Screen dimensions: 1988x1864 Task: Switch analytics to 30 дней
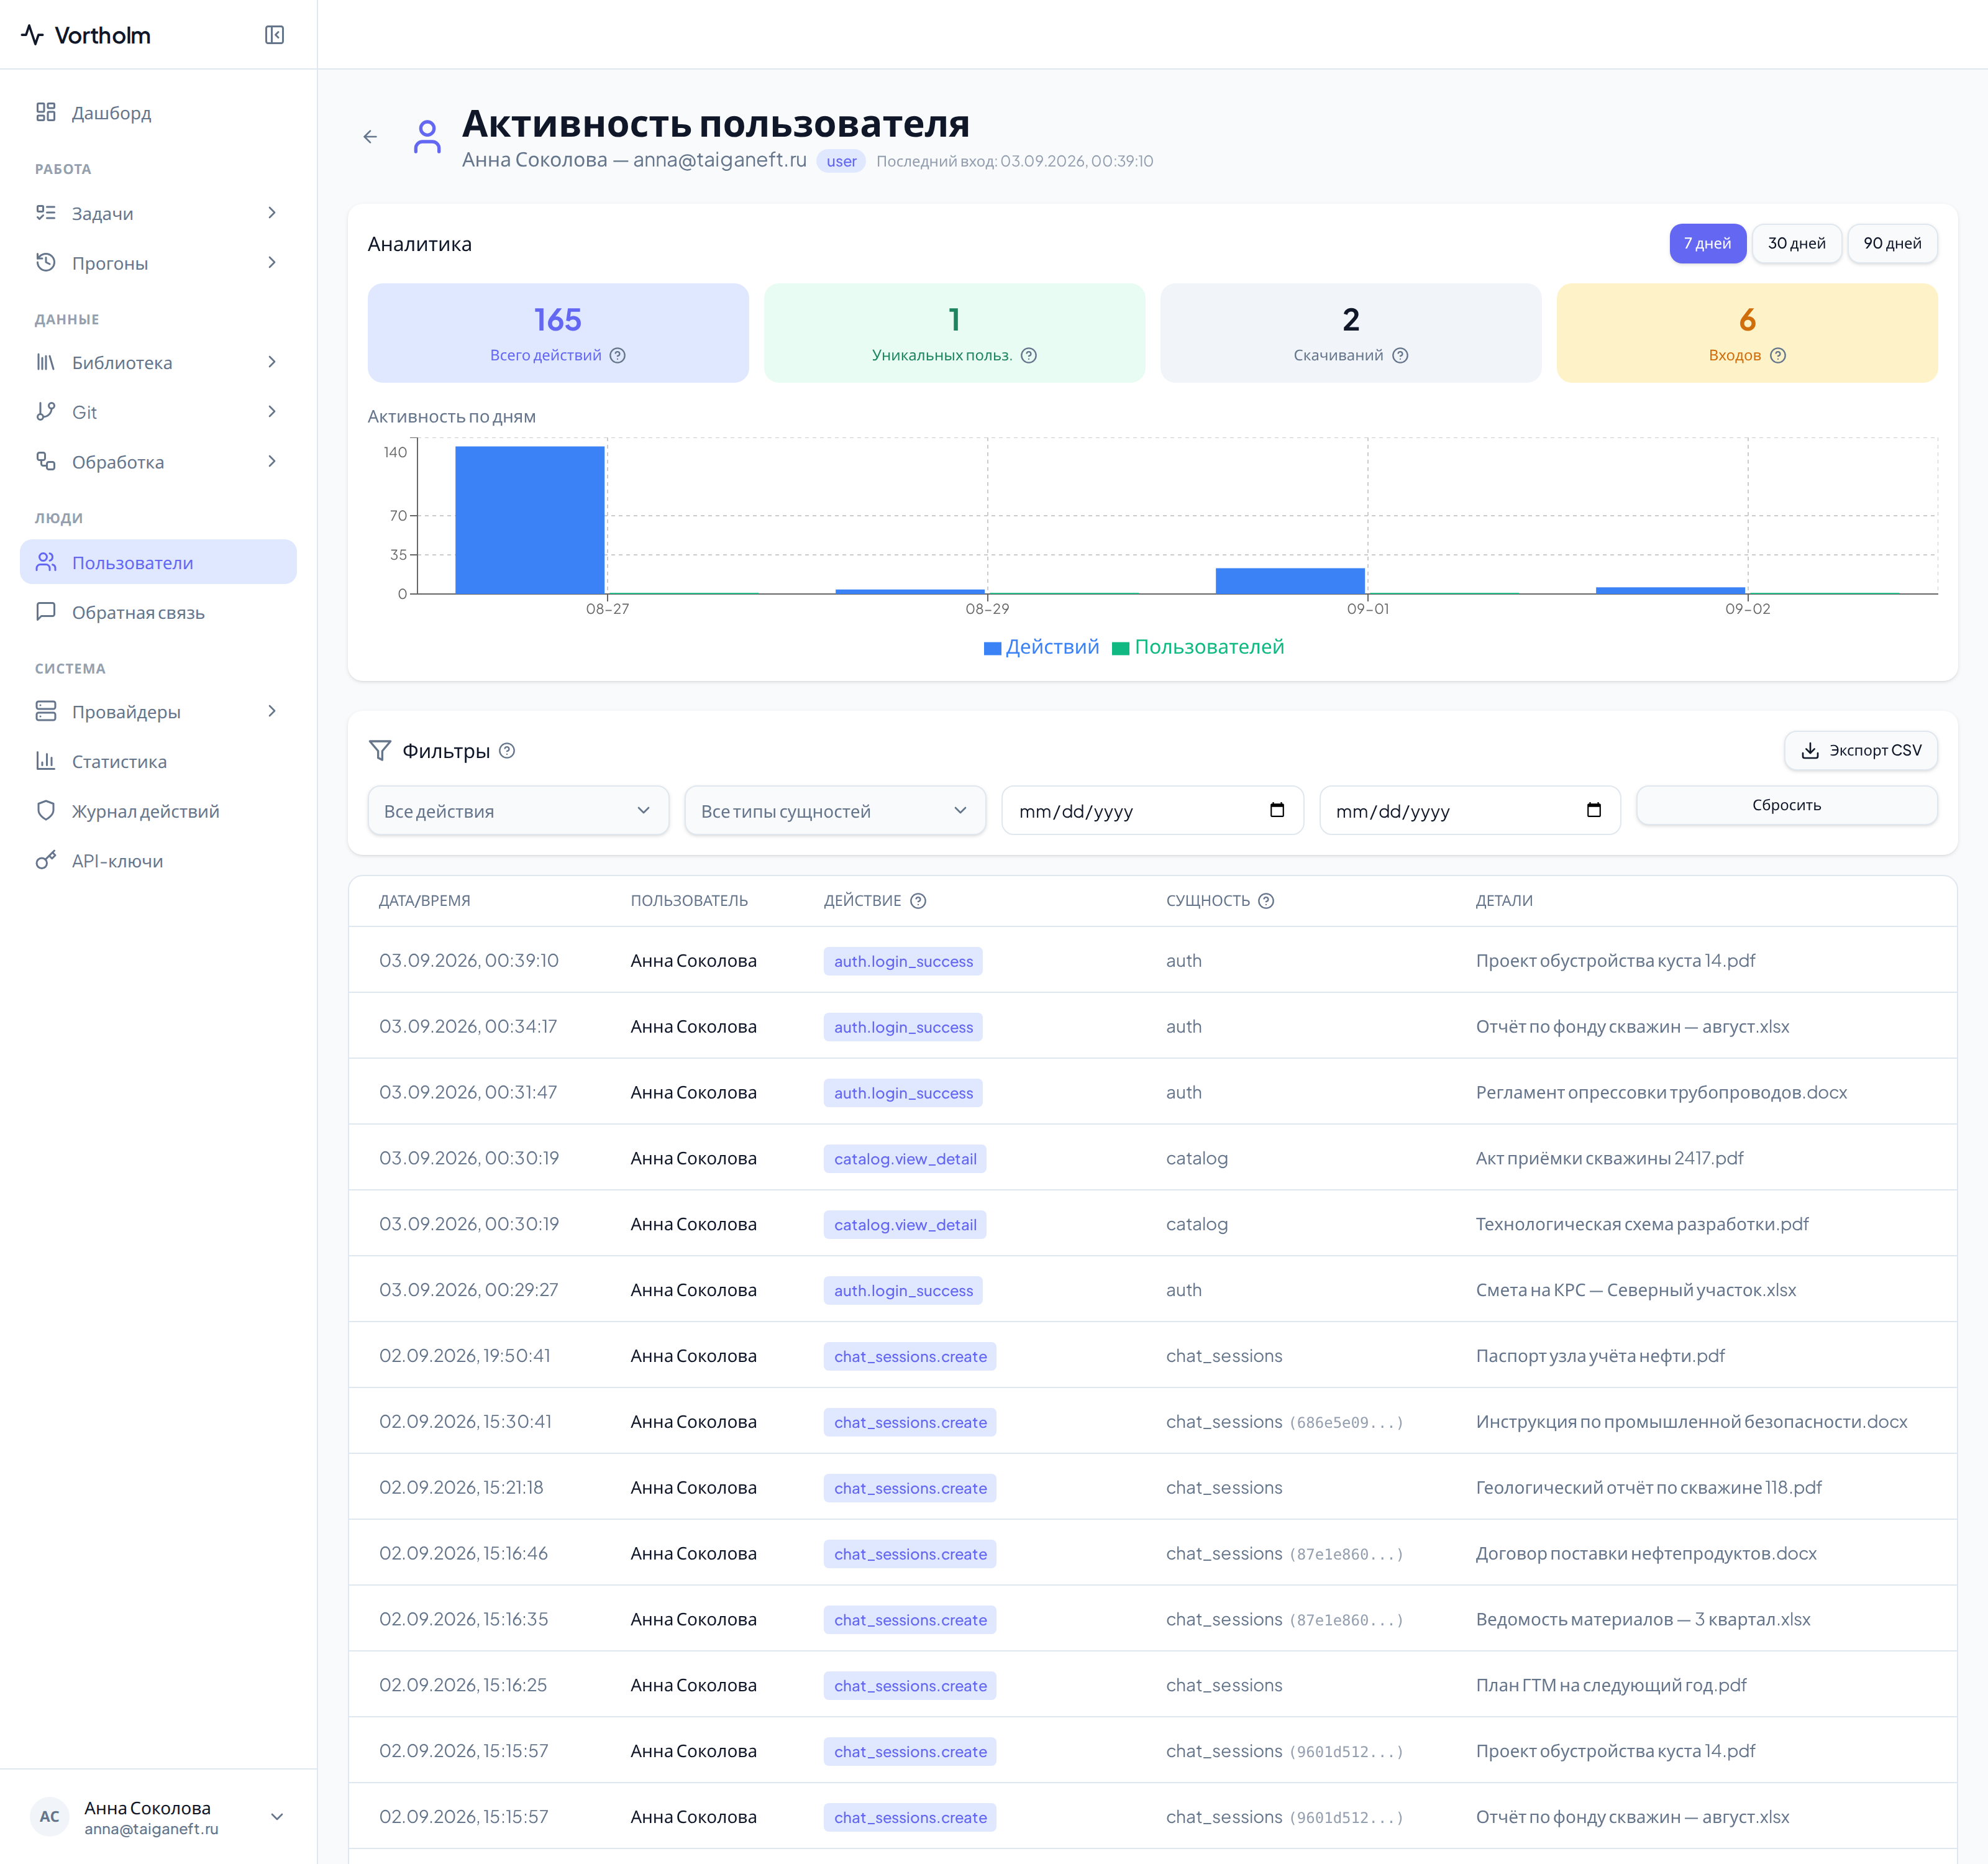coord(1796,243)
